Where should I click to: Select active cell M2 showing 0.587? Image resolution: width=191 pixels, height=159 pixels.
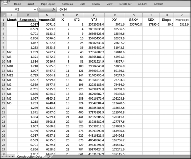[x=28, y=25]
